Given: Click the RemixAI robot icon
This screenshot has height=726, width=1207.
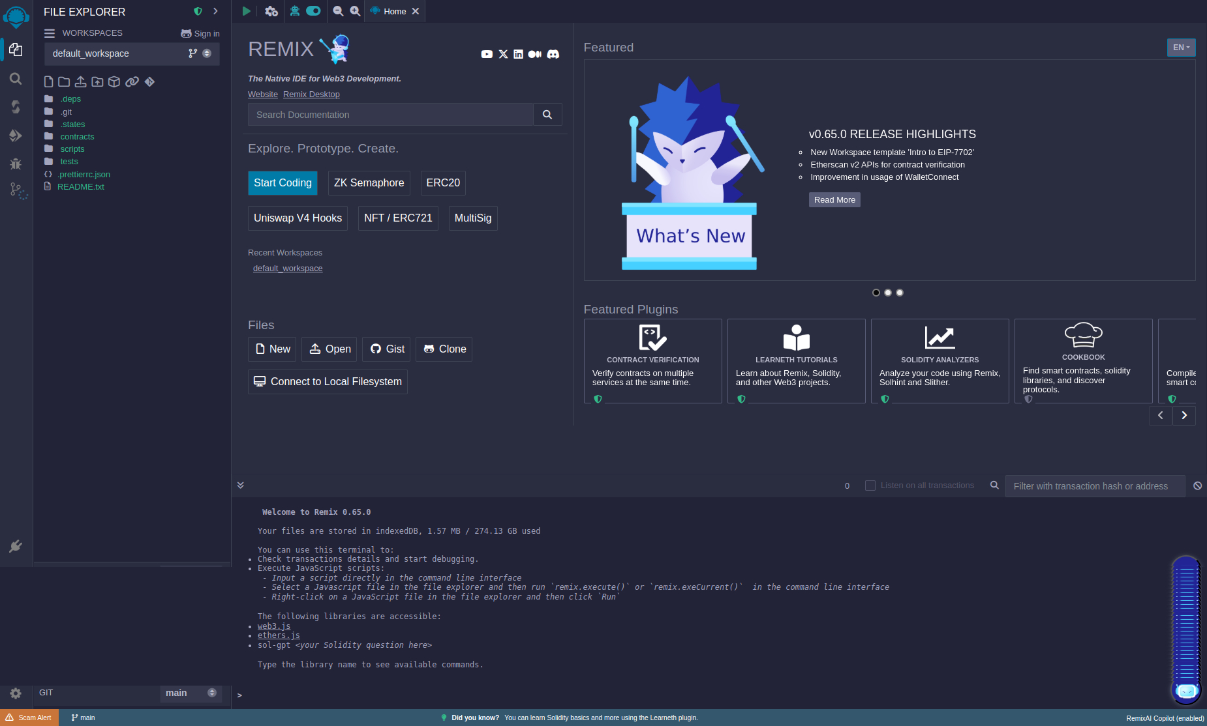Looking at the screenshot, I should (295, 10).
